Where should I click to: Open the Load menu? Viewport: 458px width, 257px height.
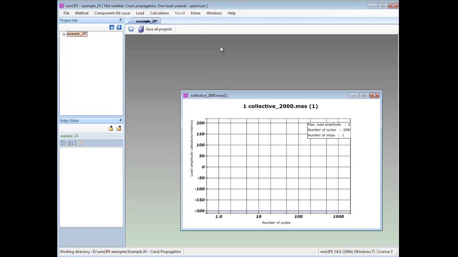click(x=140, y=13)
